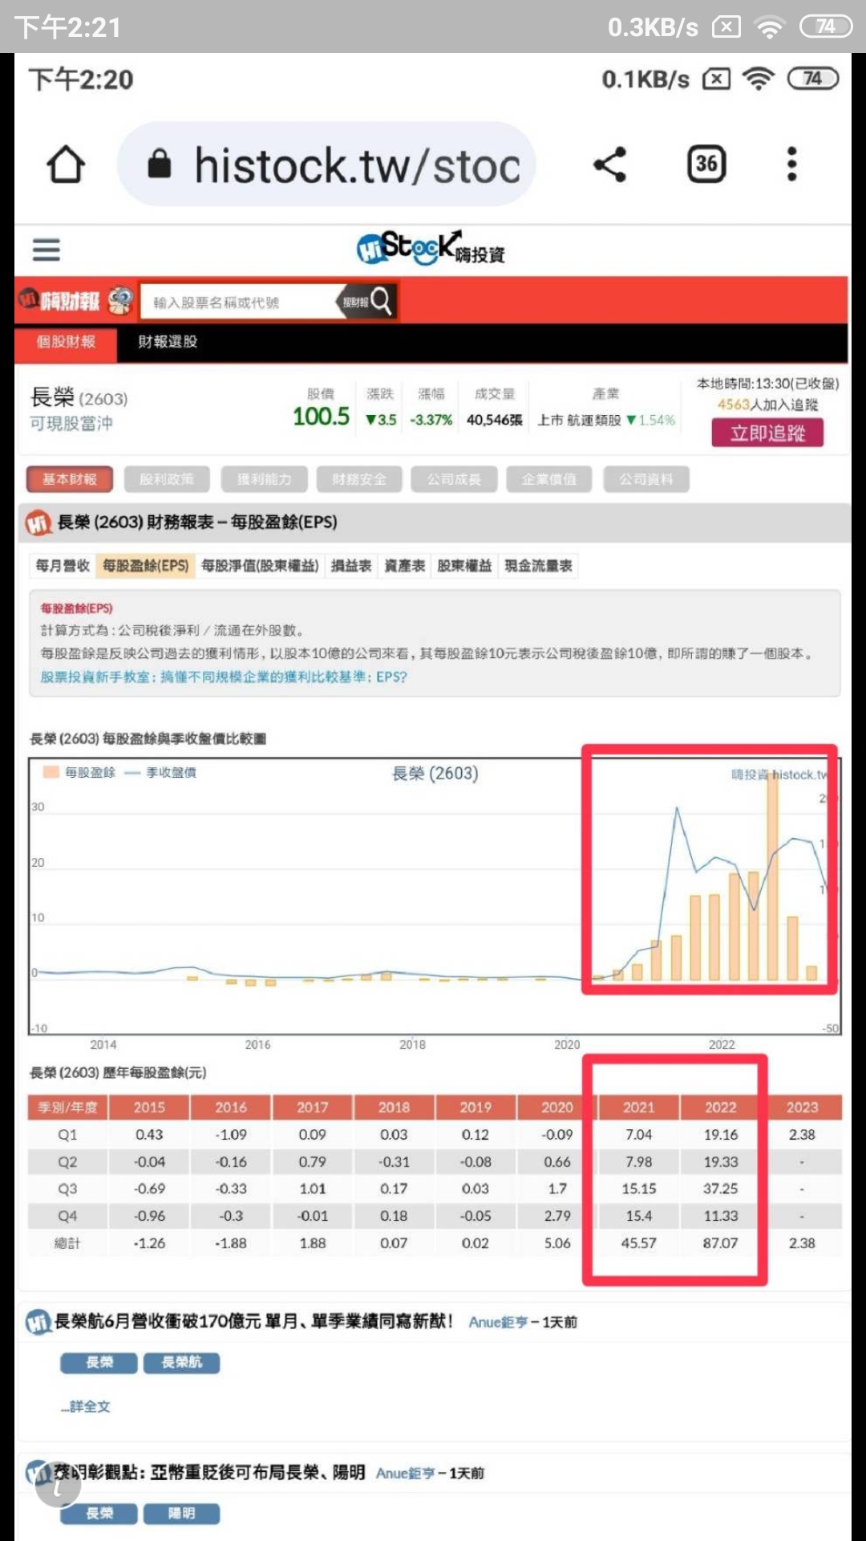Switch to the 每月營收 sub-tab
The image size is (866, 1541).
point(63,566)
